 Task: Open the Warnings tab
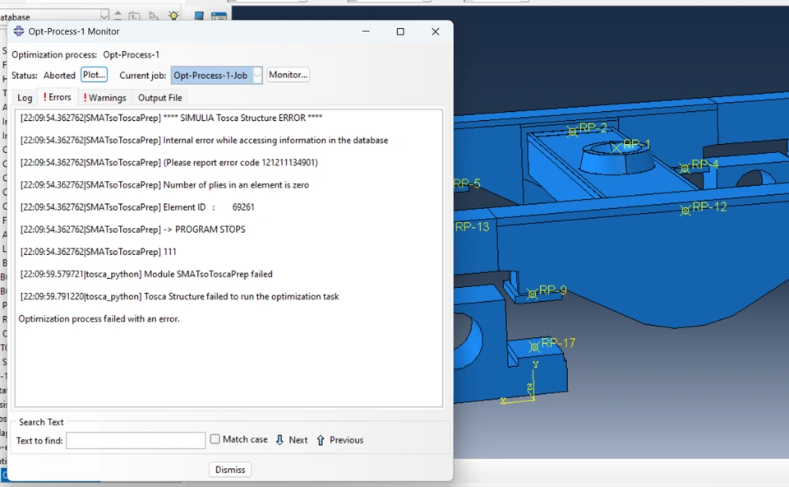(x=104, y=98)
